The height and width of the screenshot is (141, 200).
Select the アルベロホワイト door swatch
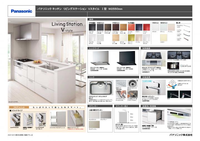(x=92, y=38)
